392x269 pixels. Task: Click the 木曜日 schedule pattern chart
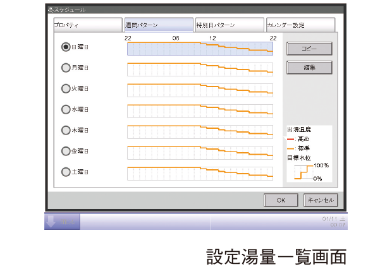pyautogui.click(x=200, y=132)
